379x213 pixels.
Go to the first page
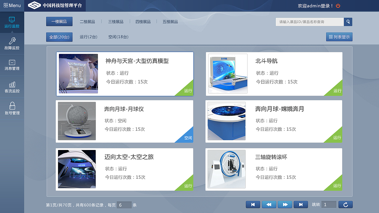click(253, 204)
